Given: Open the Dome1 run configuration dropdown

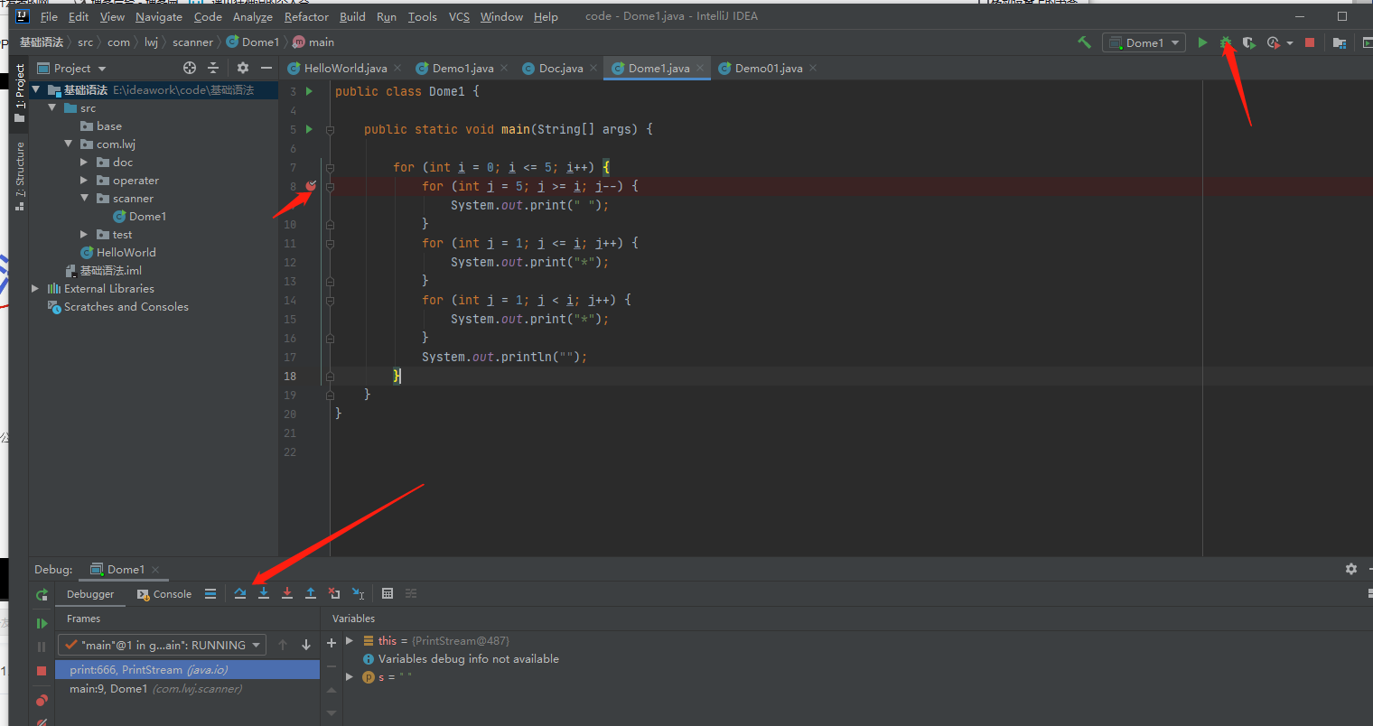Looking at the screenshot, I should [1144, 42].
